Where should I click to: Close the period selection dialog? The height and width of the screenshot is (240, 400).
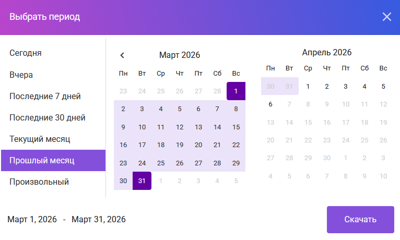[x=387, y=17]
